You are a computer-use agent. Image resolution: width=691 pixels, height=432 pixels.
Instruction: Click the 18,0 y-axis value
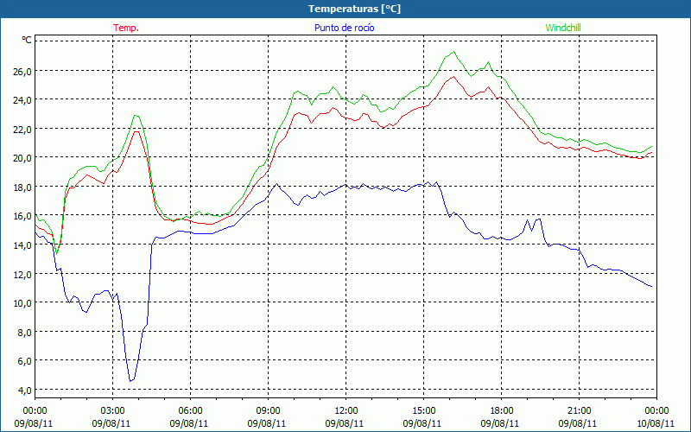click(22, 187)
